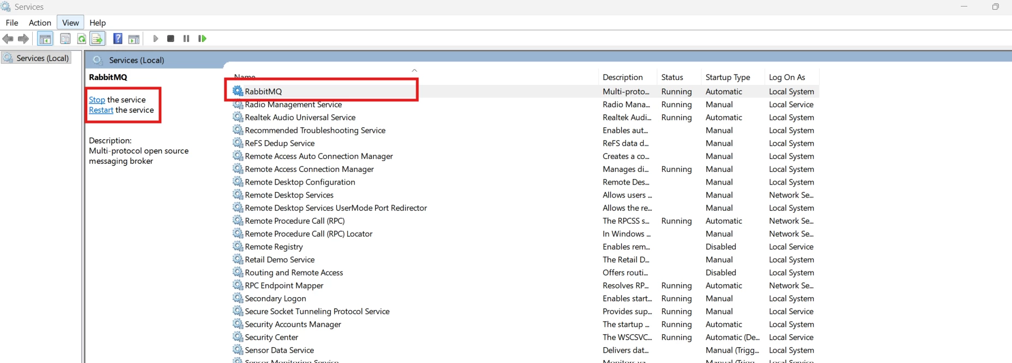Click the Back arrow in the toolbar
This screenshot has height=363, width=1012.
click(8, 39)
